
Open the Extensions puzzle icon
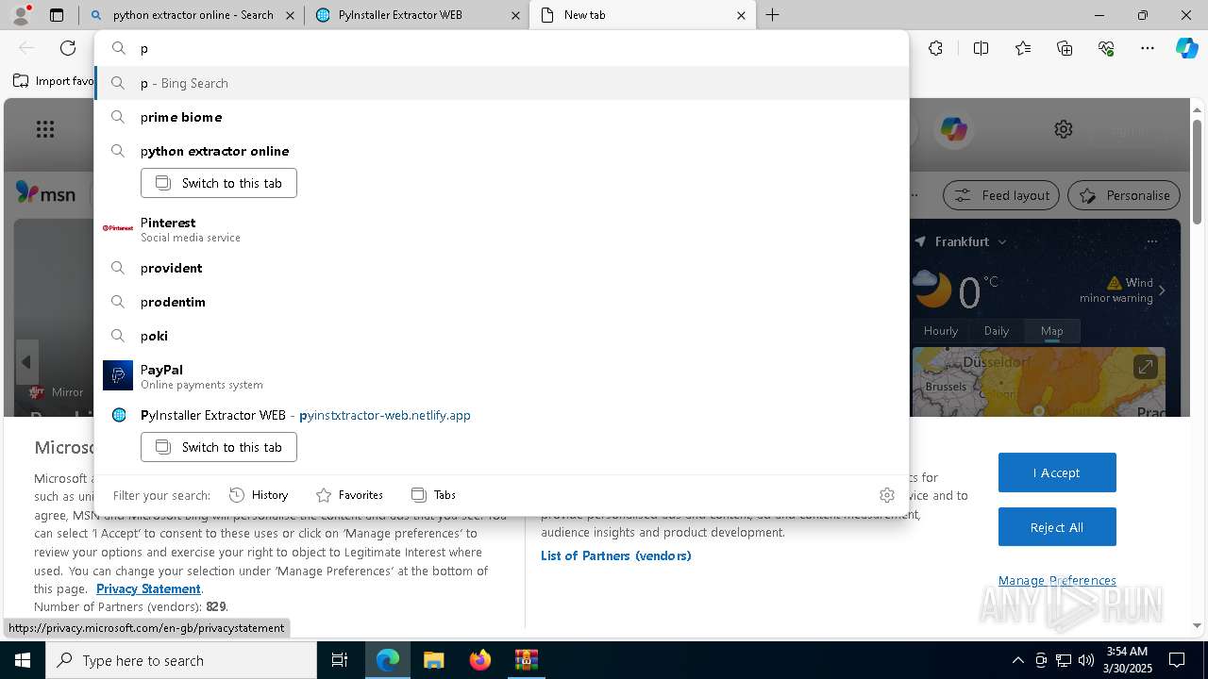coord(935,48)
